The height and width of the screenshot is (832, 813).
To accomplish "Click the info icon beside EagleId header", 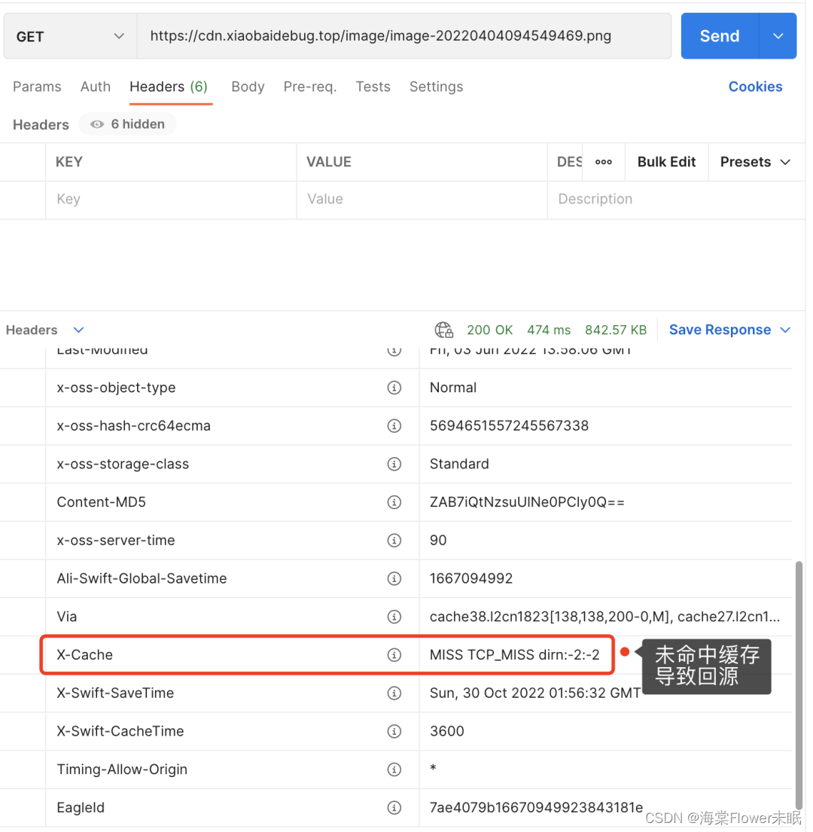I will tap(394, 807).
